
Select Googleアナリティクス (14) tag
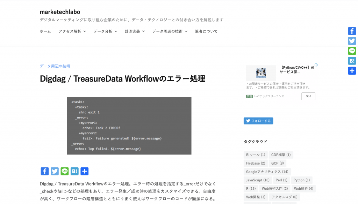point(267,172)
